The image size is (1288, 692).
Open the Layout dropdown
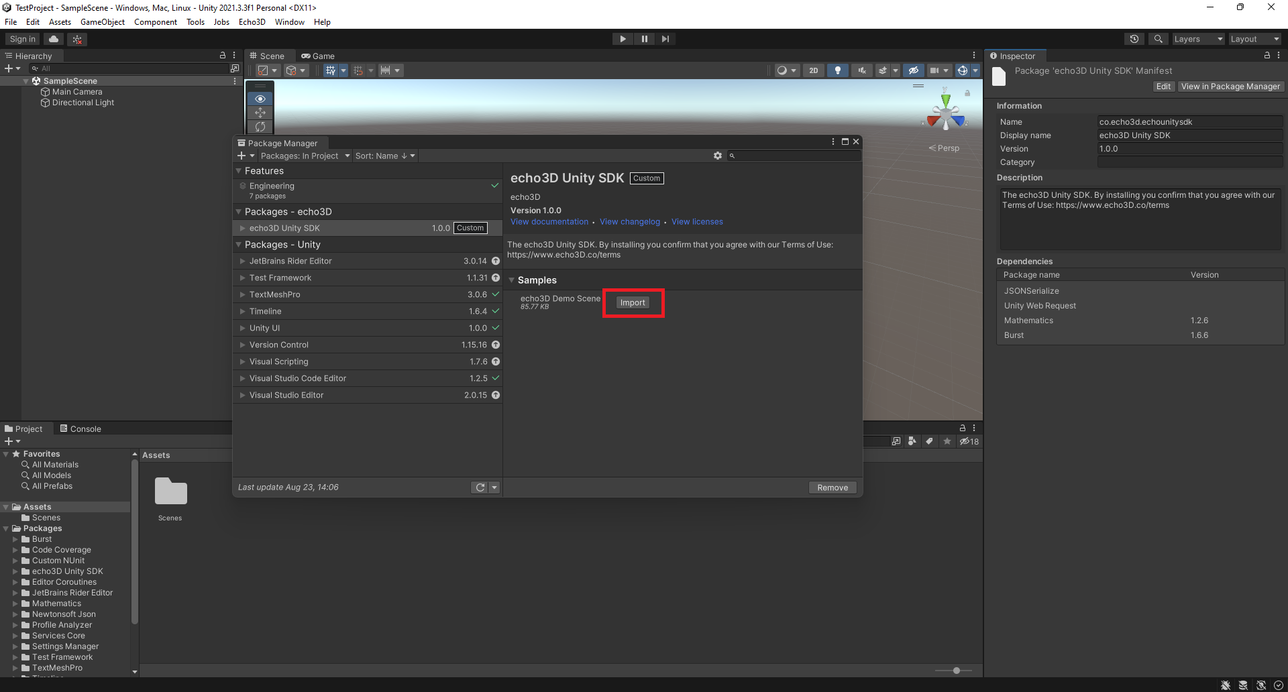1254,39
